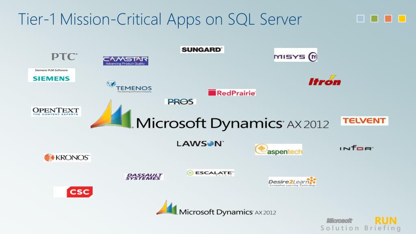Screen dimensions: 416x234
Task: Click the small Microsoft Dynamics AX 2012 logo
Action: coord(216,208)
